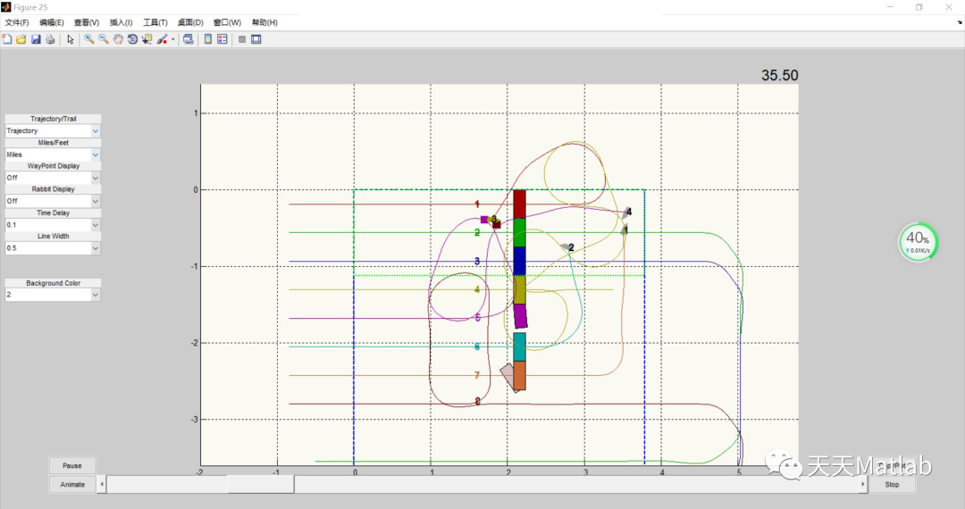Print the figure using printer icon

click(x=50, y=39)
